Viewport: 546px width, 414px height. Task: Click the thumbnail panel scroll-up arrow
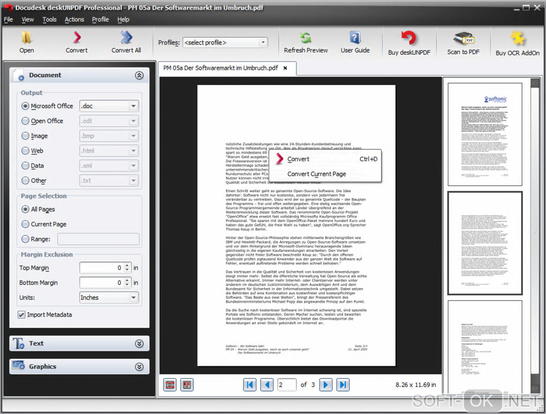535,83
